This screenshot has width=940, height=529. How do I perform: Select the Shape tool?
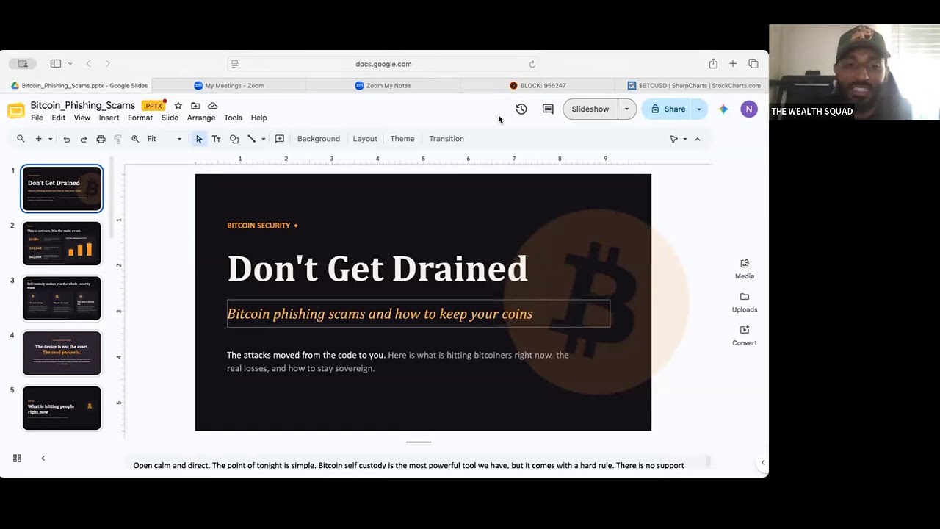pyautogui.click(x=234, y=139)
